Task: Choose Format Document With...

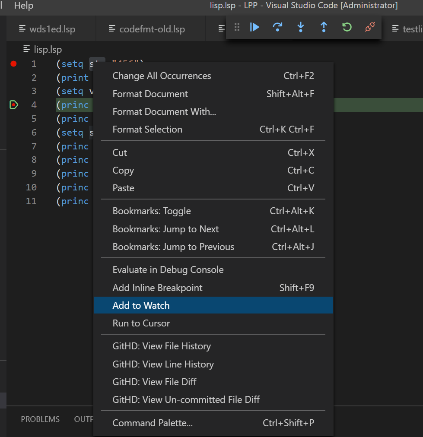Action: (213, 111)
